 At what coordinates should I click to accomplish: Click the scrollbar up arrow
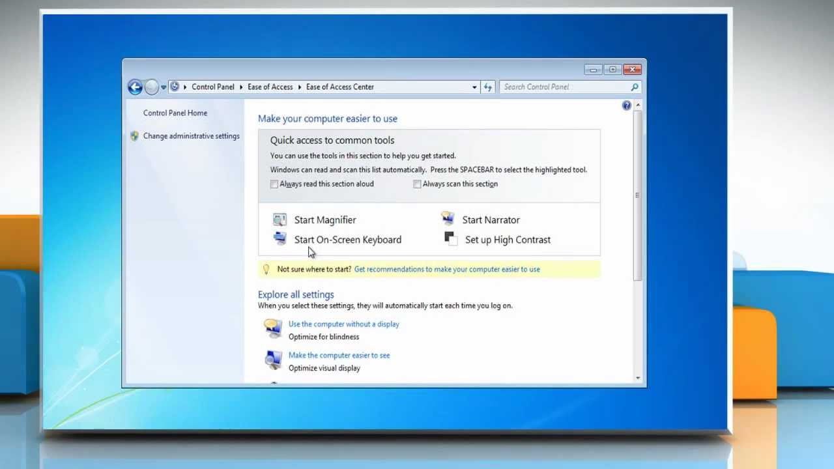(x=638, y=105)
